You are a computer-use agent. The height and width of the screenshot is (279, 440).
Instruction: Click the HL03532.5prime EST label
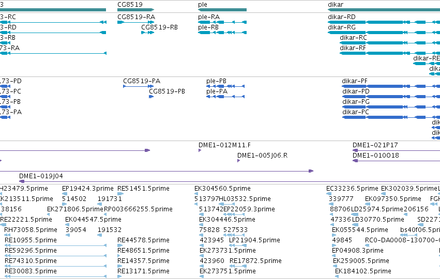[x=245, y=199]
